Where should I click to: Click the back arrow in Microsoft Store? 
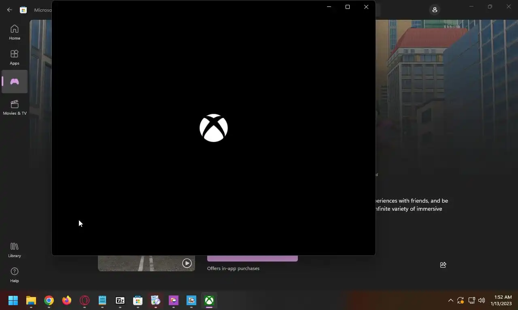click(x=9, y=10)
